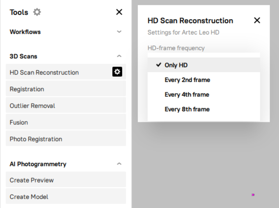Click the Workflows heading text

[x=25, y=32]
